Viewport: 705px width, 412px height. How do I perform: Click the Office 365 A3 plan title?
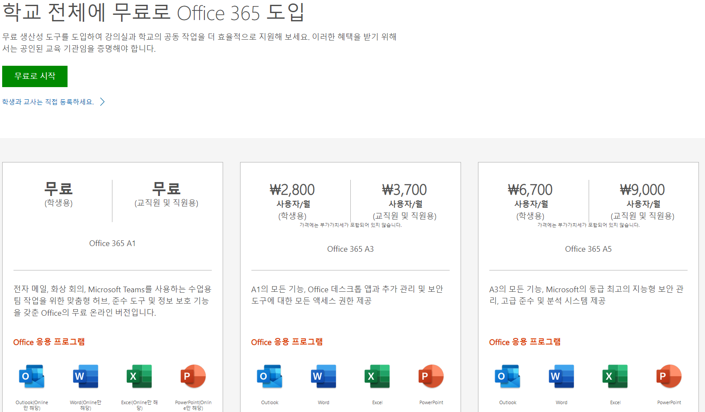click(350, 249)
